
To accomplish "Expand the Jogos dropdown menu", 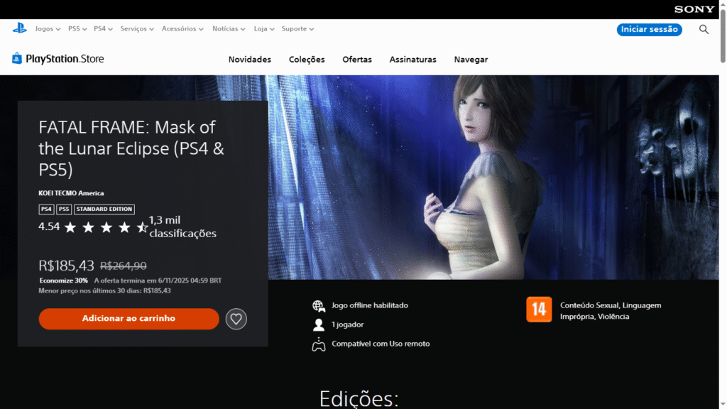I will coord(48,29).
